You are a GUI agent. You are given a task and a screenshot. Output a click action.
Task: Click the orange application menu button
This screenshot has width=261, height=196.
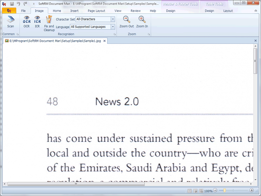9,11
